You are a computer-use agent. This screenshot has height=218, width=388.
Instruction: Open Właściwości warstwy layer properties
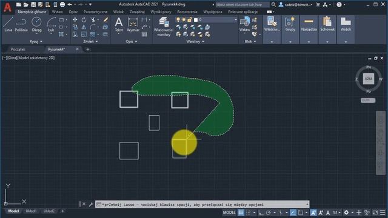pyautogui.click(x=164, y=27)
